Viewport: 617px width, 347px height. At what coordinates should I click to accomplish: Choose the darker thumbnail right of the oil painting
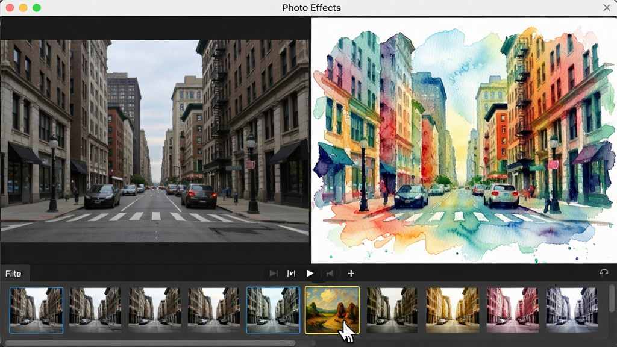[392, 310]
